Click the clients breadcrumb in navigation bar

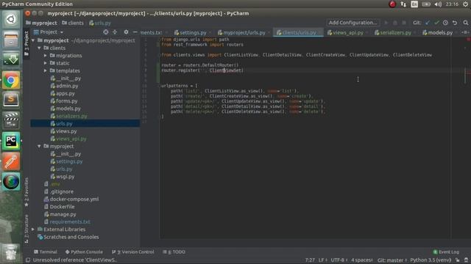point(73,23)
